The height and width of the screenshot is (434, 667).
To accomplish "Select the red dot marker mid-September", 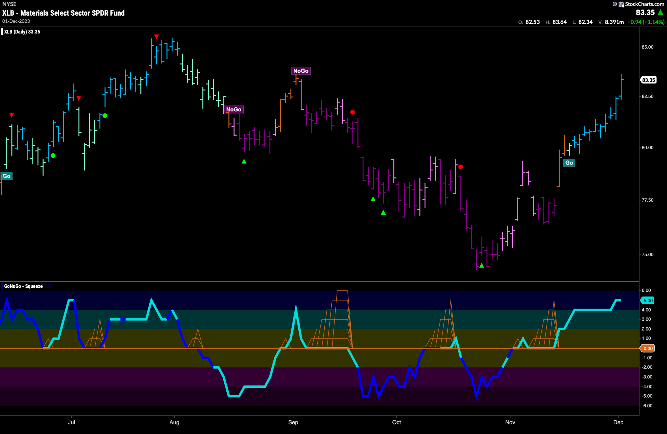I will click(353, 112).
